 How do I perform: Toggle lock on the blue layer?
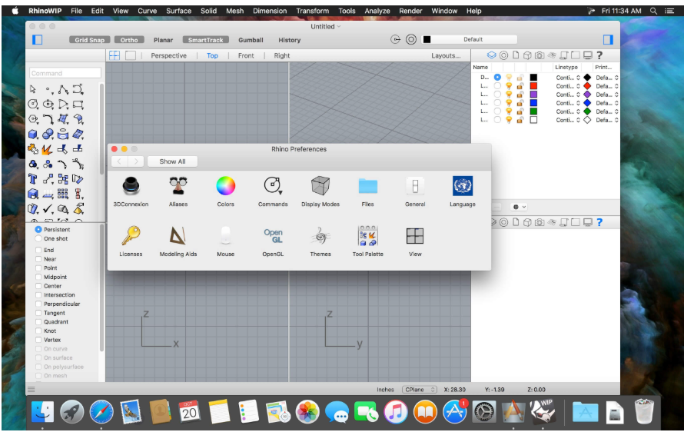520,103
